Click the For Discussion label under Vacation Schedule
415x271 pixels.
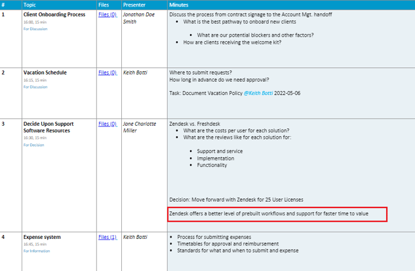[x=35, y=87]
